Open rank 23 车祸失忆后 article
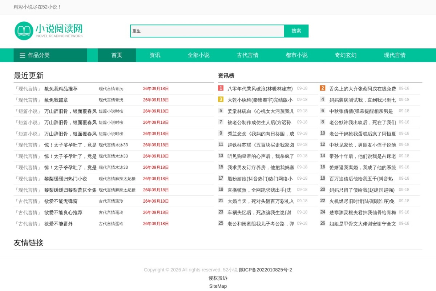 259,213
